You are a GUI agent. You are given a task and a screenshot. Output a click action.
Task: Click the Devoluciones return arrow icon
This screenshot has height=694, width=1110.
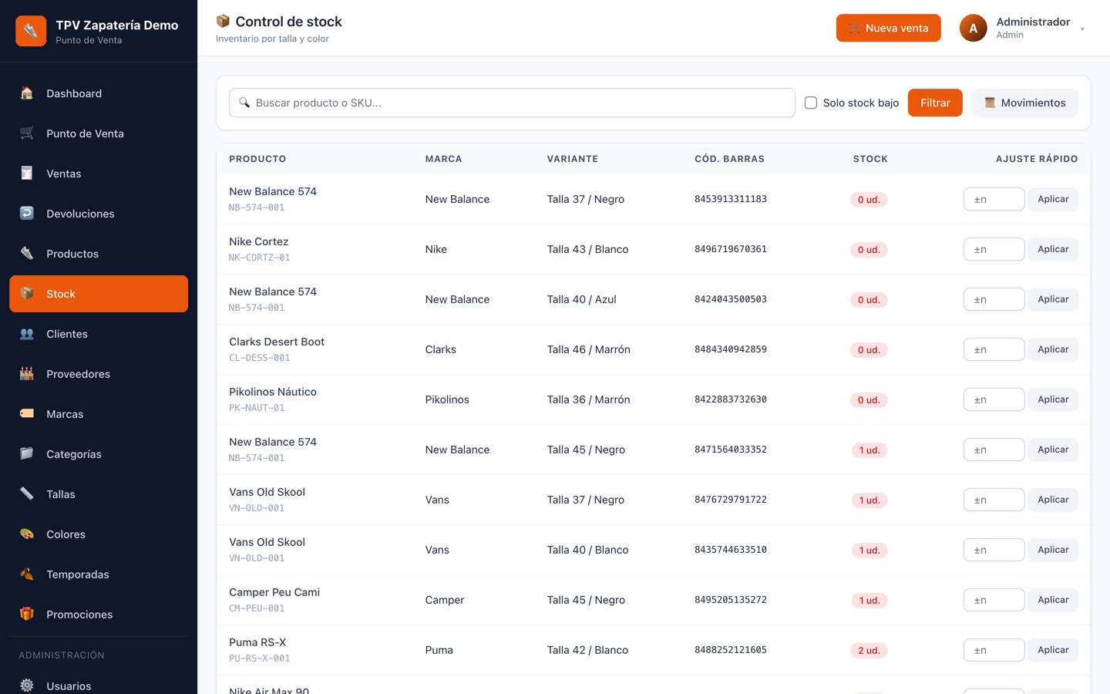[x=27, y=214]
